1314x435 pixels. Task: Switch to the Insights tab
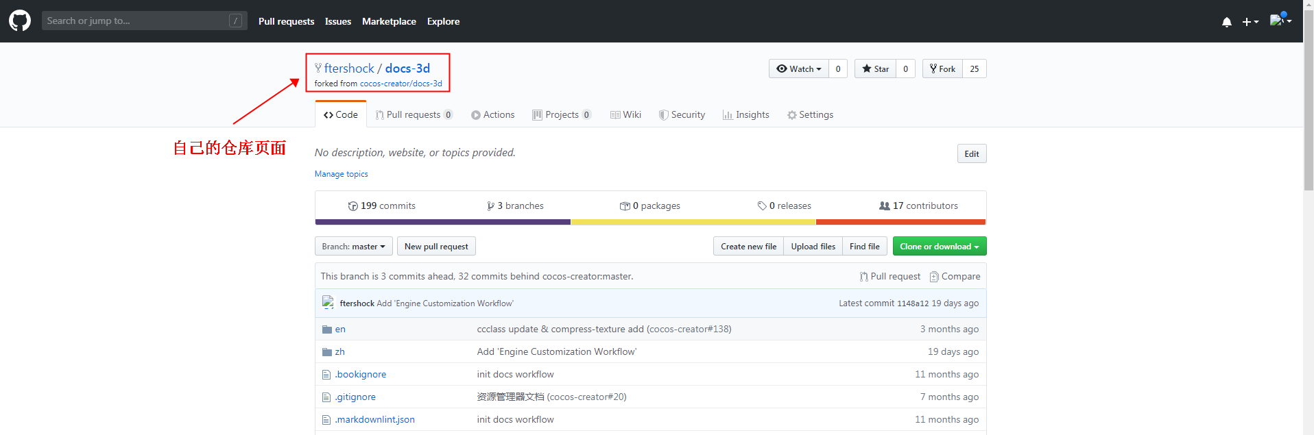pyautogui.click(x=745, y=114)
